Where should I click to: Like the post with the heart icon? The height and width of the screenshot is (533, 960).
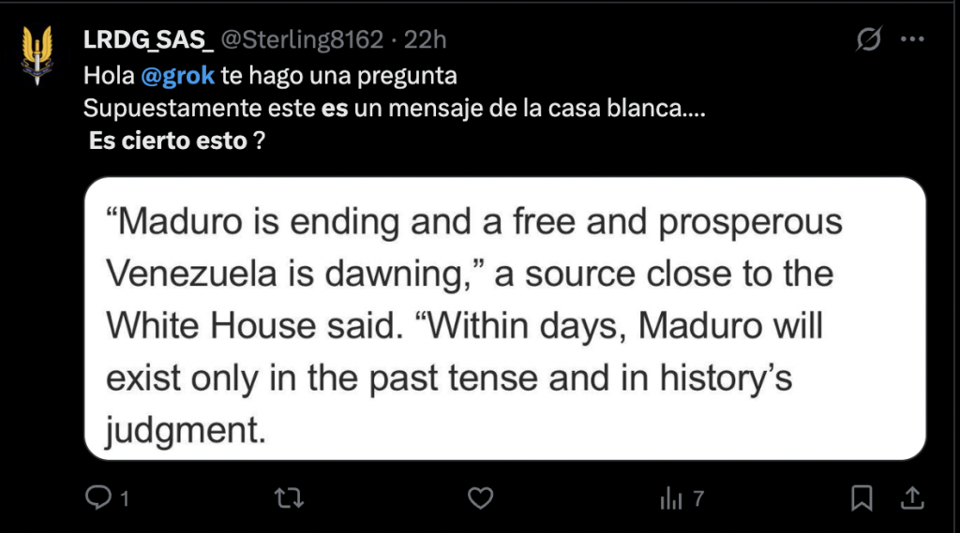(x=480, y=498)
